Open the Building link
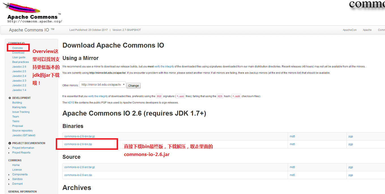Screen dimensions: 385x194 pos(17,103)
